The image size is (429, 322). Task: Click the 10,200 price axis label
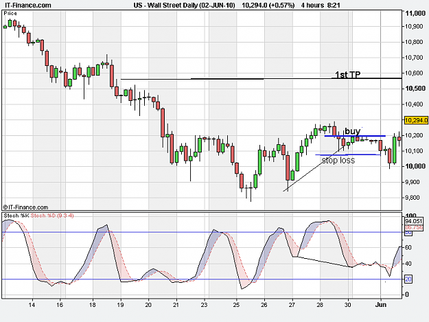pos(414,135)
